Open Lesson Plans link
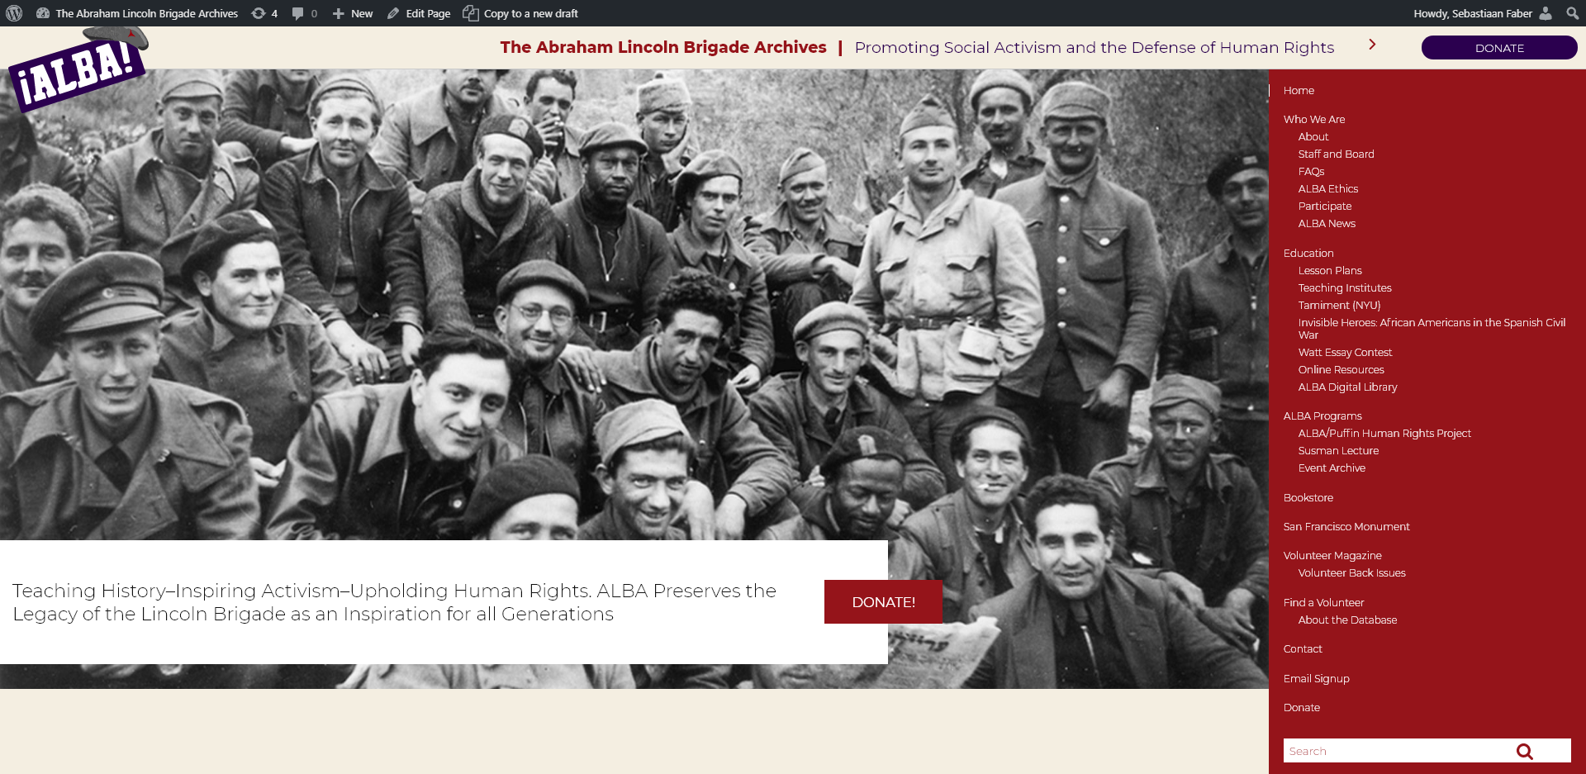This screenshot has width=1586, height=774. (x=1330, y=271)
